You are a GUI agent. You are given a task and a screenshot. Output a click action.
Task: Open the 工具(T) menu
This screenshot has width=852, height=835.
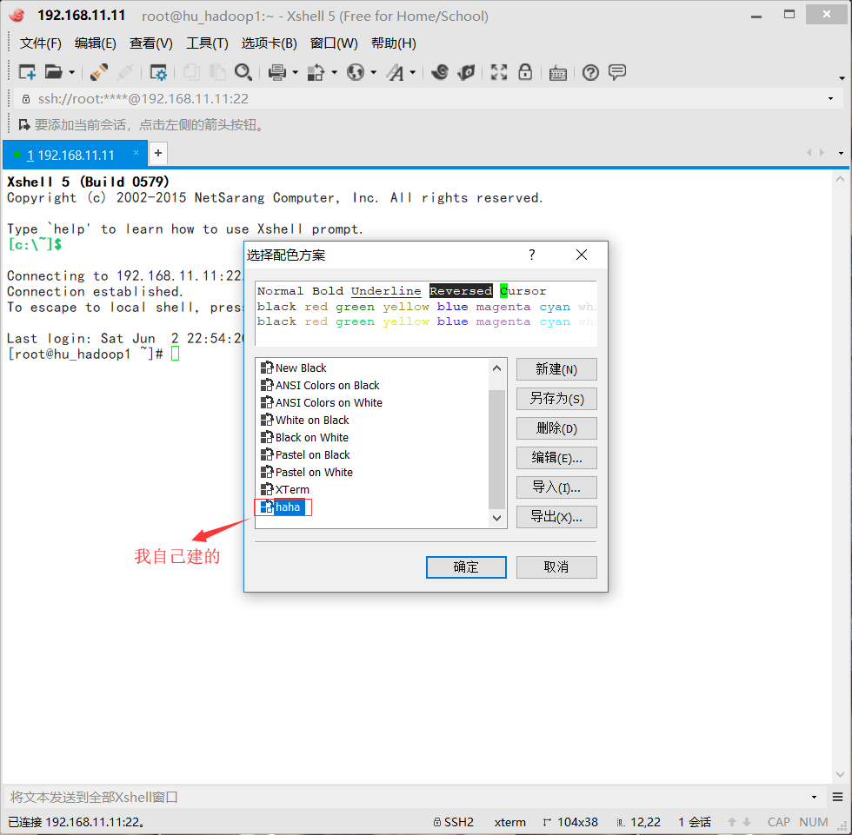[x=207, y=43]
